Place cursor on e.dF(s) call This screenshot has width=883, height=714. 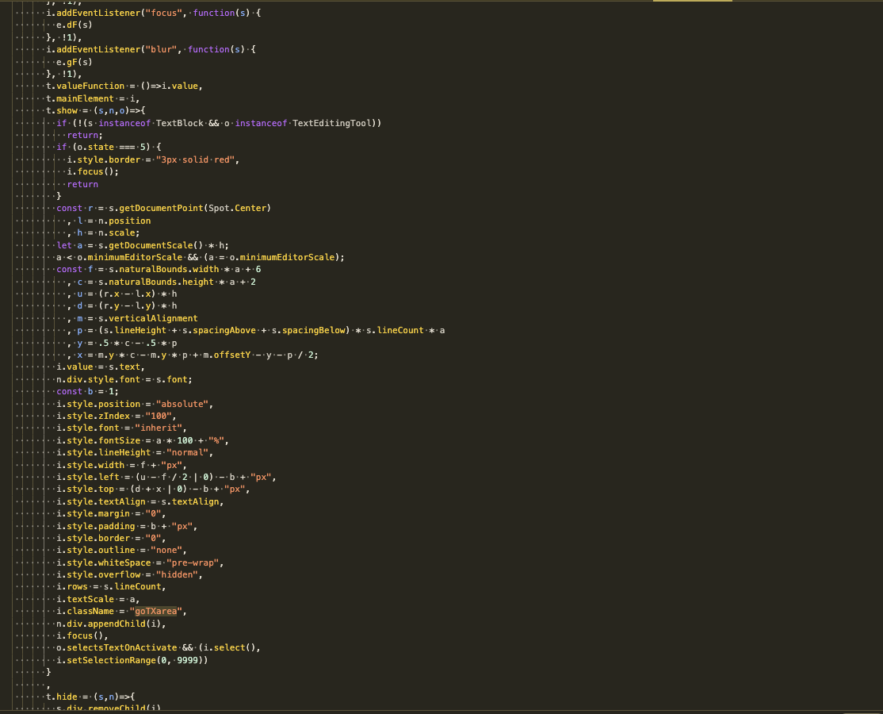click(75, 25)
